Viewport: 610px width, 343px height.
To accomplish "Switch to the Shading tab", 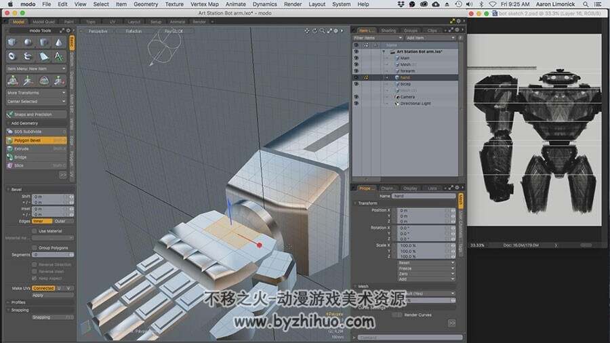I will [388, 31].
